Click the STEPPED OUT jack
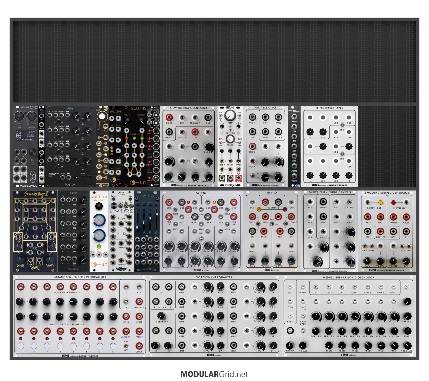Screen dimensions: 429x381 click(x=406, y=202)
